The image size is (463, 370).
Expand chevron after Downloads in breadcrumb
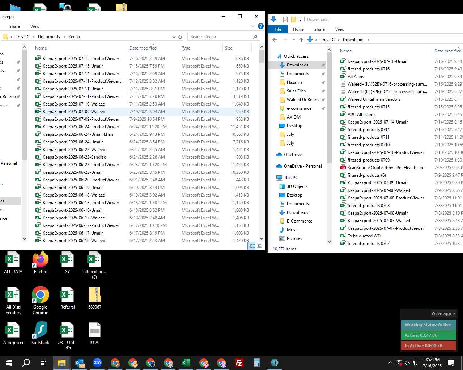[x=368, y=40]
